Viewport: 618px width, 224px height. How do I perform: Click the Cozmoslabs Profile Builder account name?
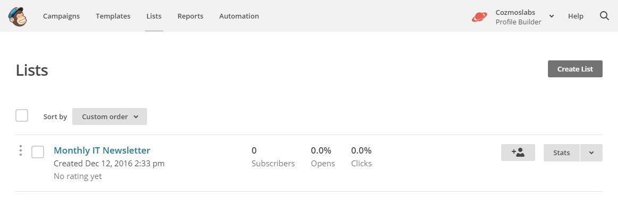(x=518, y=17)
